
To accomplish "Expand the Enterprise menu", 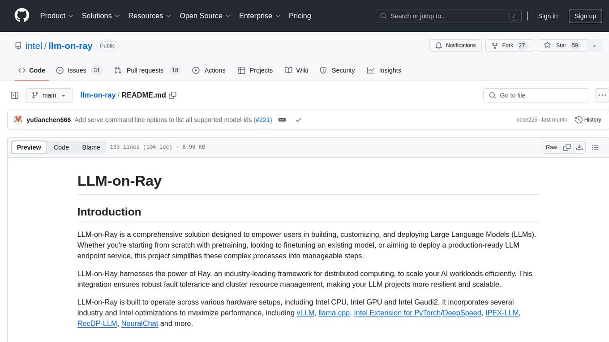I will tap(260, 16).
